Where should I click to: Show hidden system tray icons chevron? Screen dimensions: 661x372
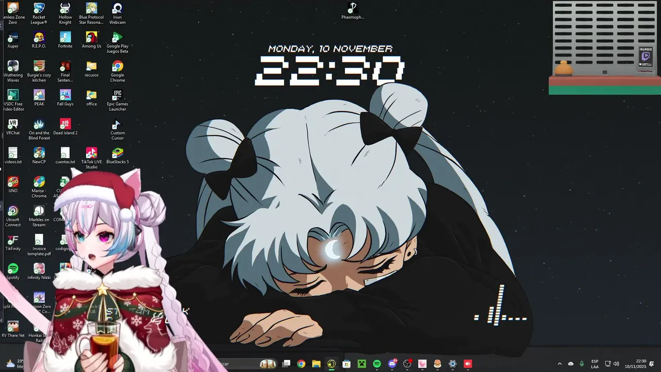click(559, 364)
